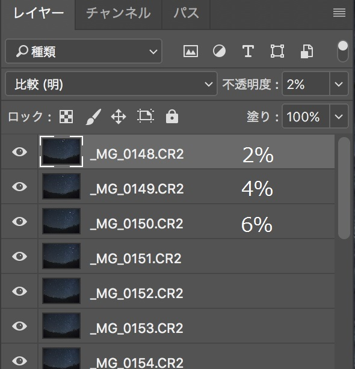Viewport: 355px width, 369px height.
Task: Filter for shape layers icon
Action: pyautogui.click(x=277, y=51)
